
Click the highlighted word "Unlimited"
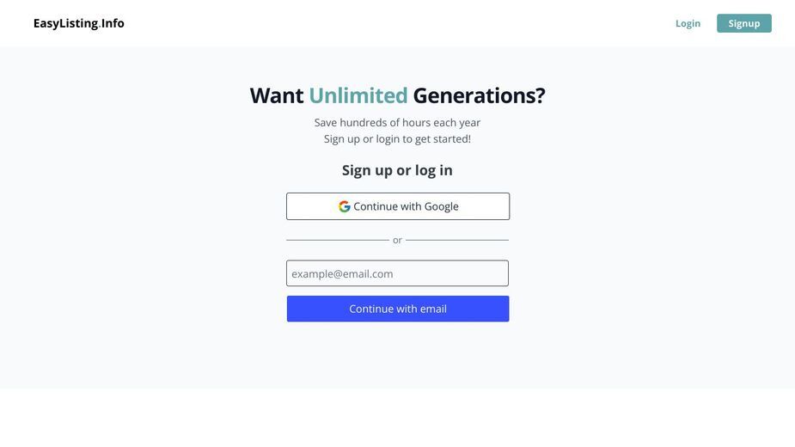[358, 95]
